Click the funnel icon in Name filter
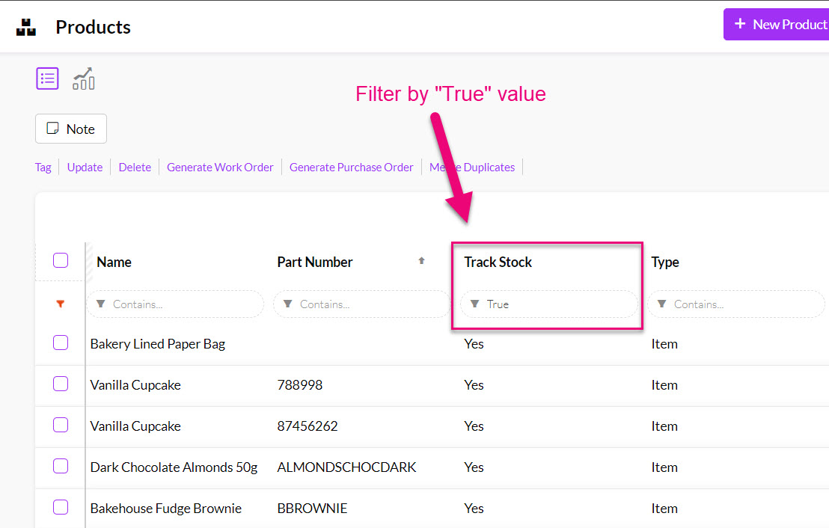The image size is (829, 528). coord(101,304)
